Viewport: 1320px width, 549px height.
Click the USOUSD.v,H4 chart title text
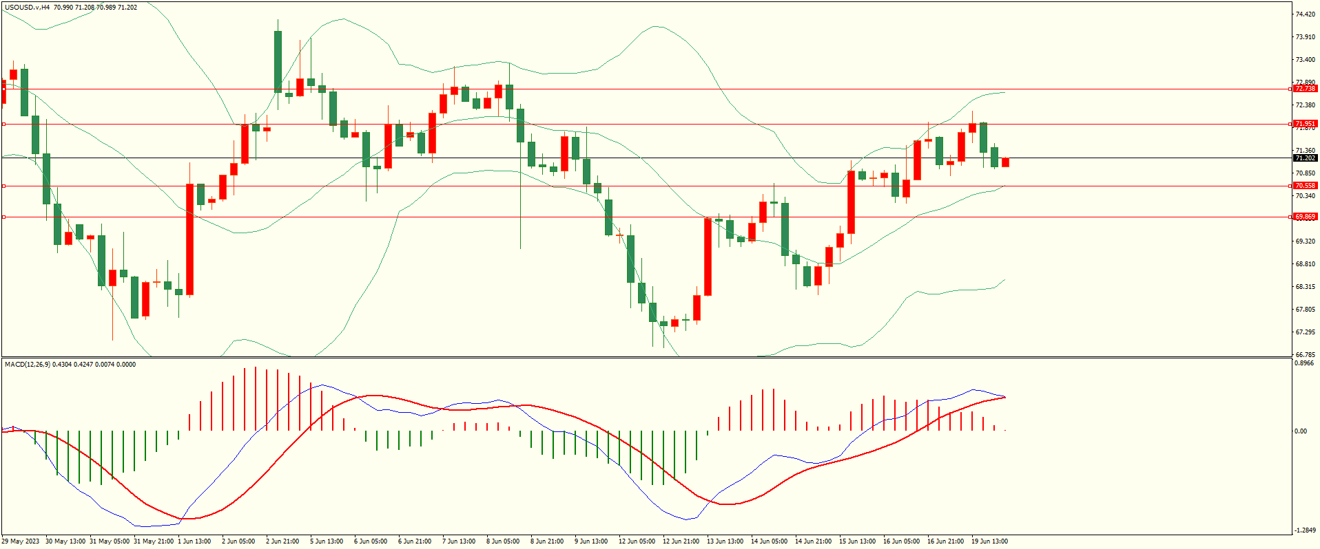[x=27, y=8]
